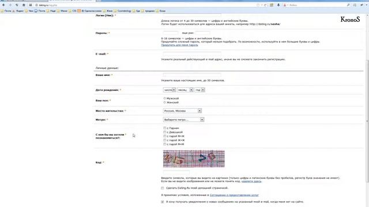Image resolution: width=369 pixels, height=207 pixels.
Task: Click 'нажмите здесь' to refresh captcha
Action: 251,181
